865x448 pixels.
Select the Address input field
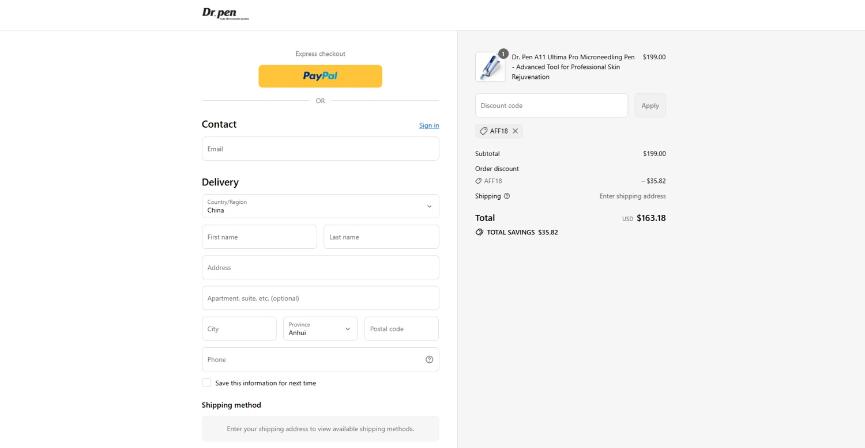point(320,268)
